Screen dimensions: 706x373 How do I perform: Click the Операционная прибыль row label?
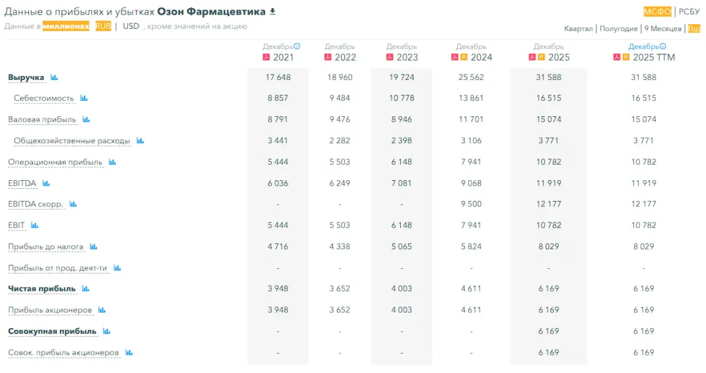[x=55, y=162]
